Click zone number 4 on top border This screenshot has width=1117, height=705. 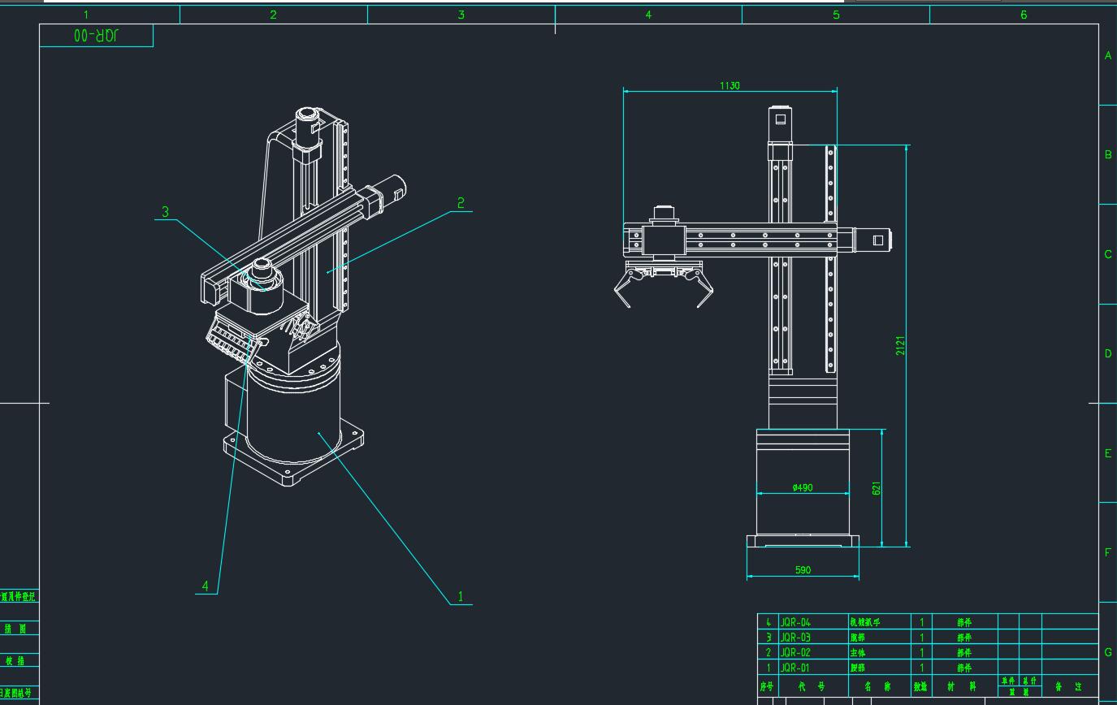point(648,15)
